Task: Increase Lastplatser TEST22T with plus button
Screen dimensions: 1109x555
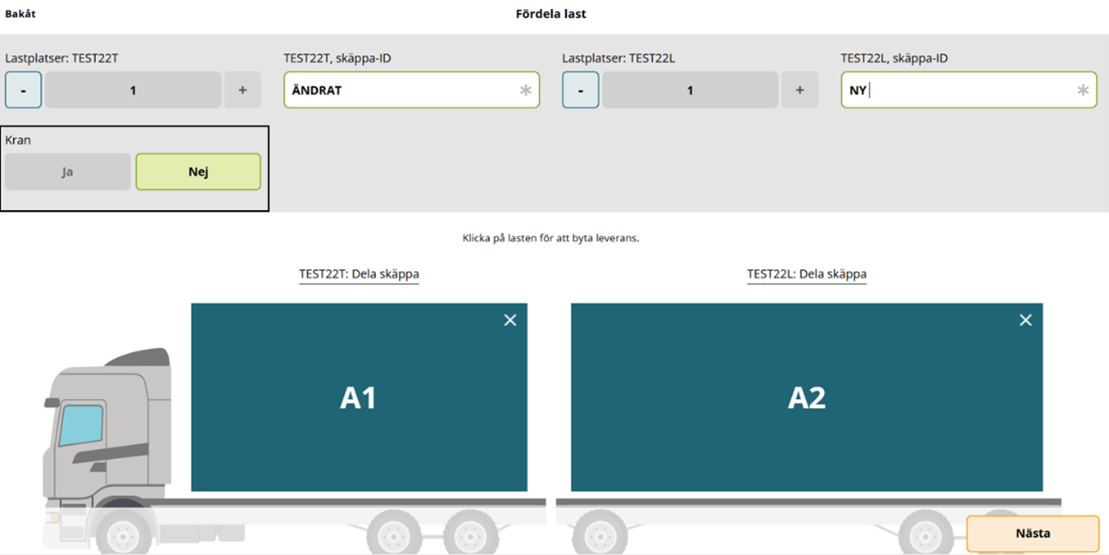Action: coord(242,90)
